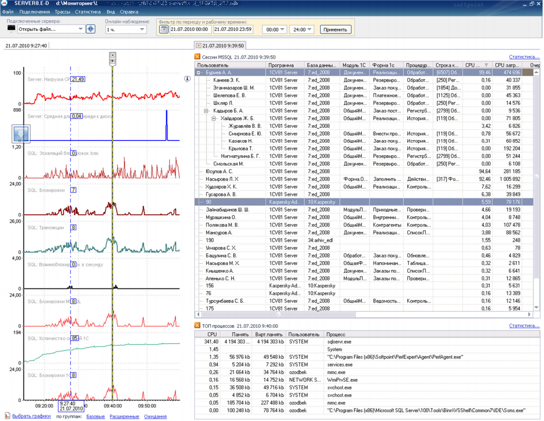Click the period start date field 21.07.2010 00:00
This screenshot has height=421, width=544.
[190, 30]
